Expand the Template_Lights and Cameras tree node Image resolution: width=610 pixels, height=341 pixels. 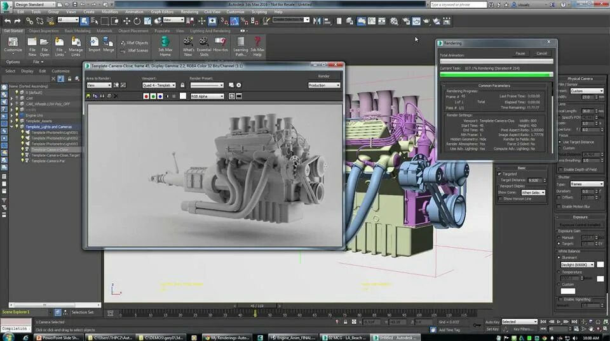point(11,127)
